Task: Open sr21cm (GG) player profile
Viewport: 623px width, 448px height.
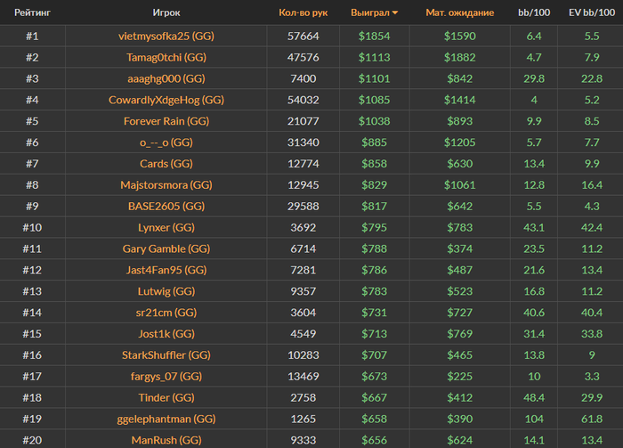Action: [166, 313]
